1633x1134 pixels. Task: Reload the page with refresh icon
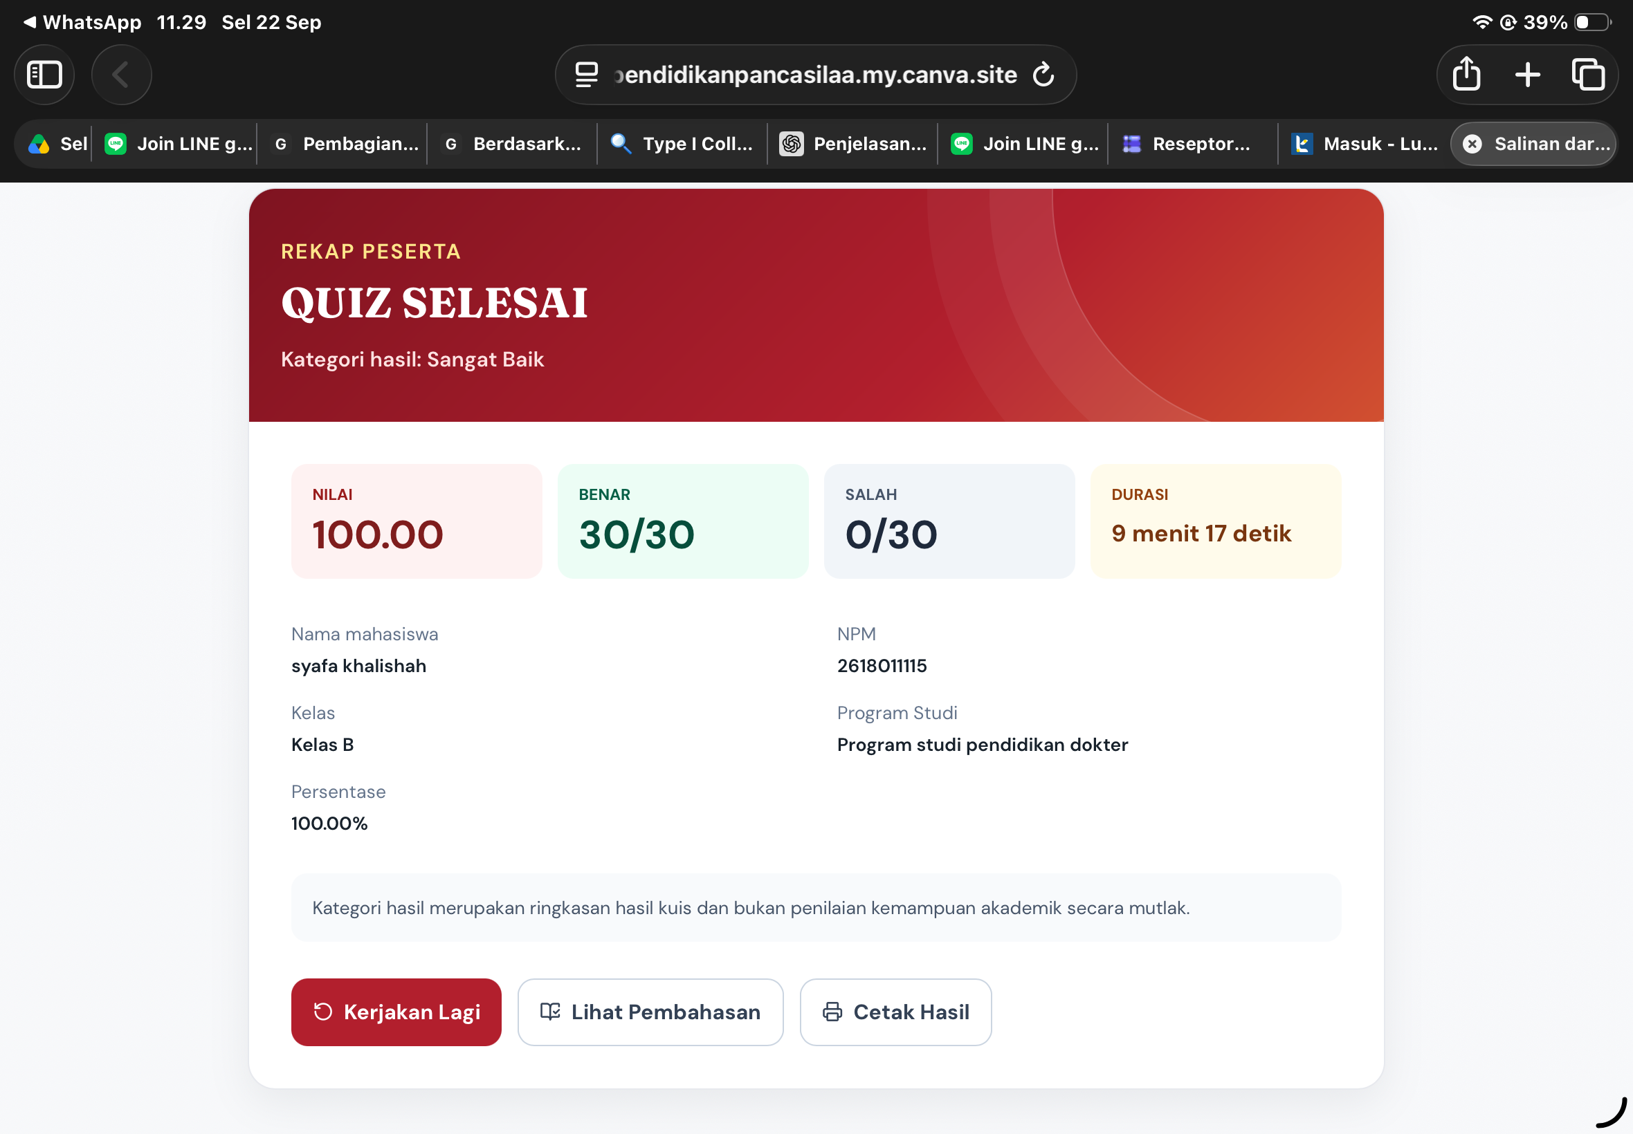point(1043,75)
